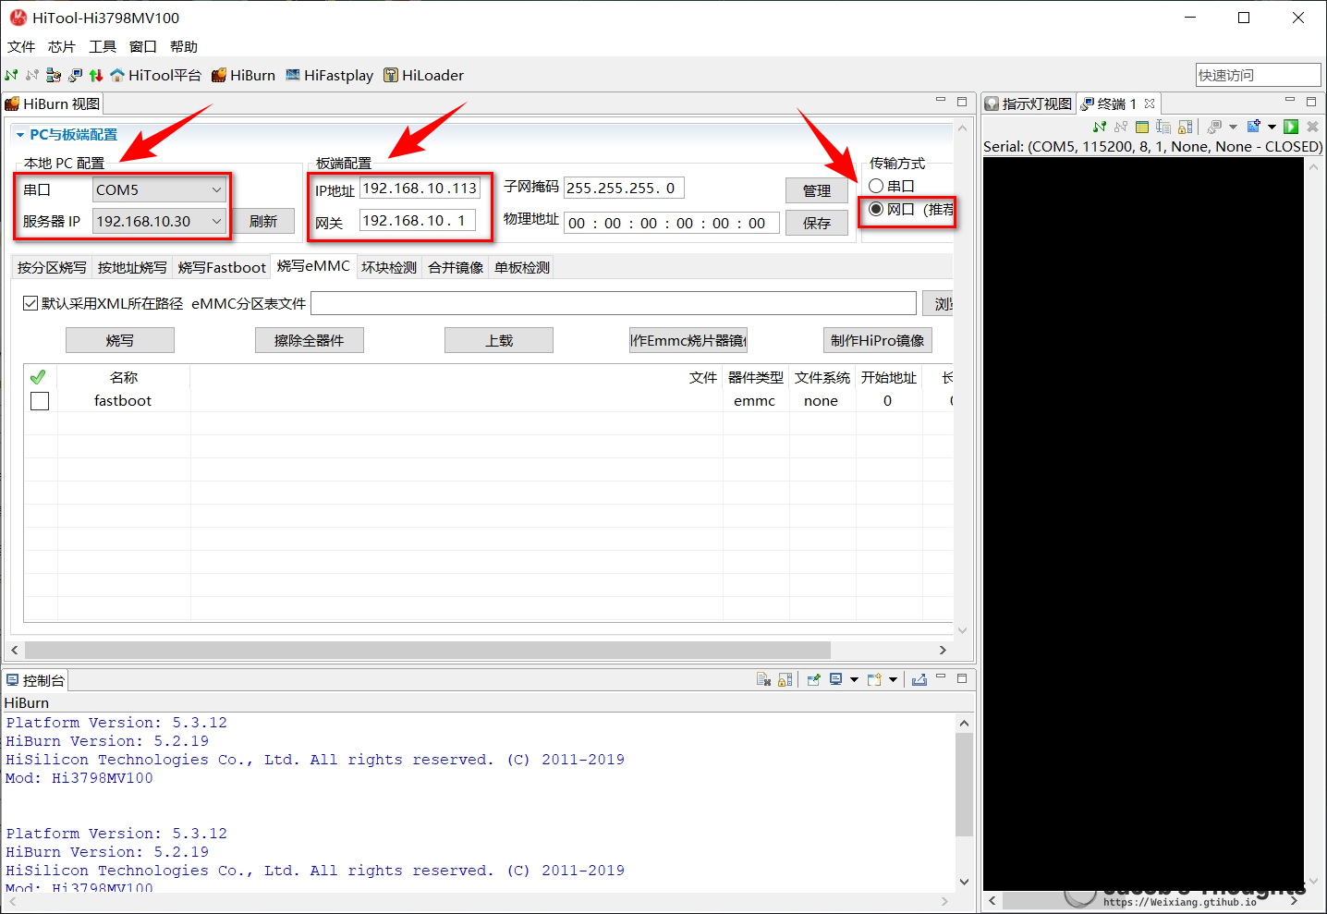Choose the 串口 transfer mode radio button

876,186
